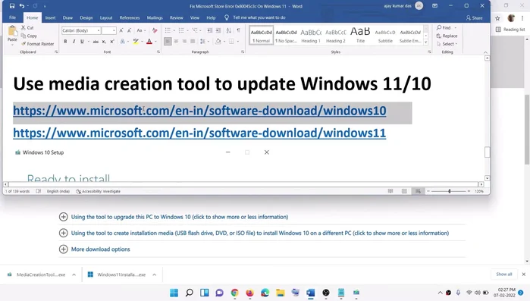Clear all formatting with eraser icon
The image size is (530, 301).
[x=155, y=30]
